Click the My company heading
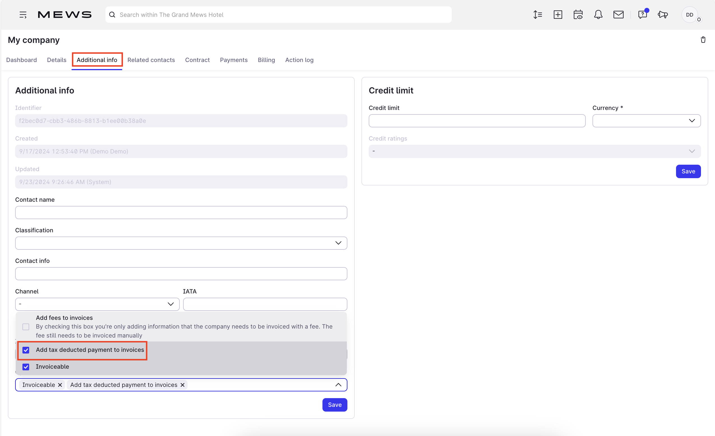 [34, 40]
